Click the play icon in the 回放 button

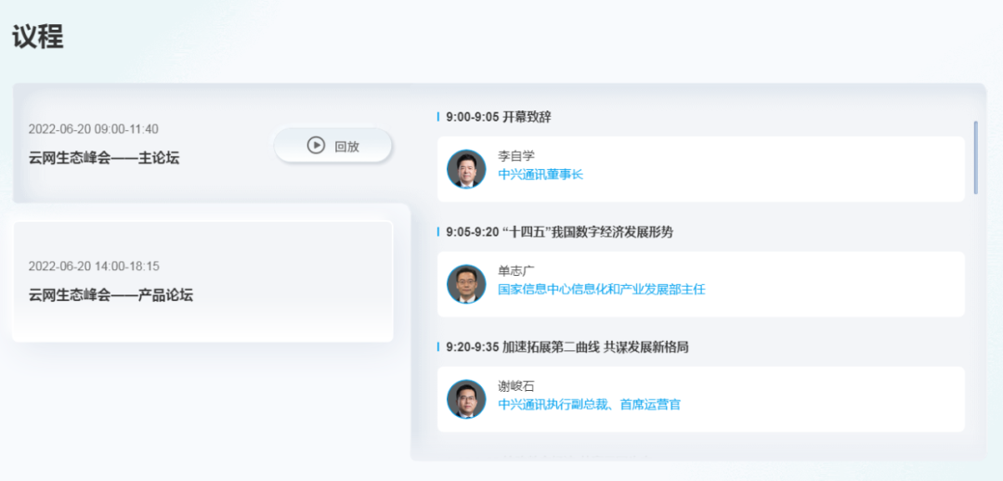coord(316,145)
